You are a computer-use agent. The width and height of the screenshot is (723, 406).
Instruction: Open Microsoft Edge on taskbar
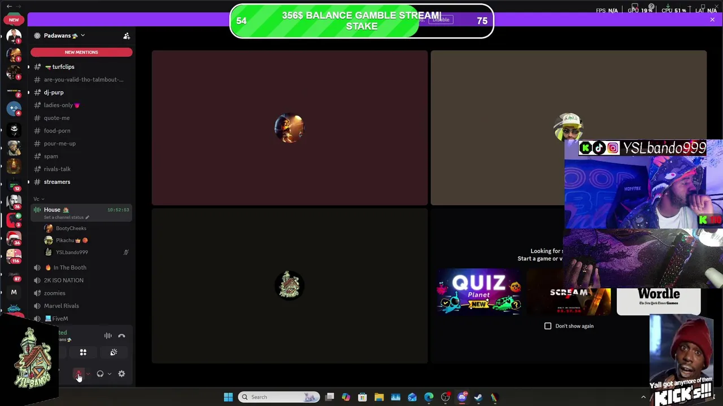tap(429, 397)
